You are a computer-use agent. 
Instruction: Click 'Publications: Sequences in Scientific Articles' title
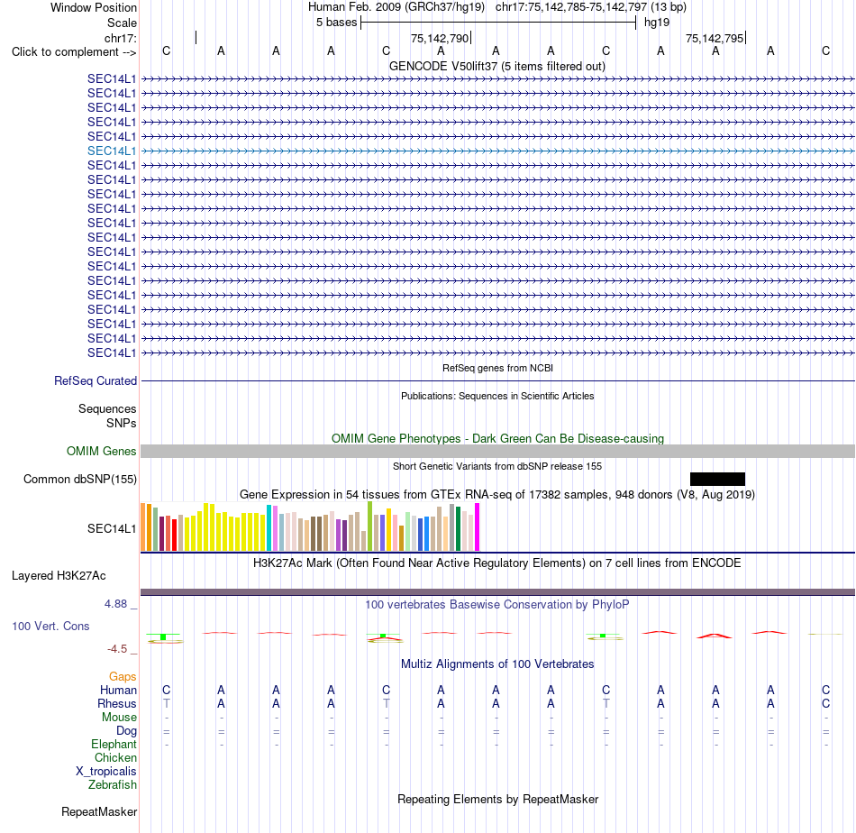[x=497, y=396]
